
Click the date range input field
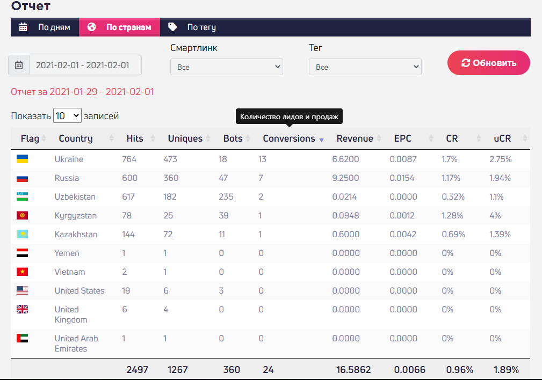pyautogui.click(x=85, y=65)
